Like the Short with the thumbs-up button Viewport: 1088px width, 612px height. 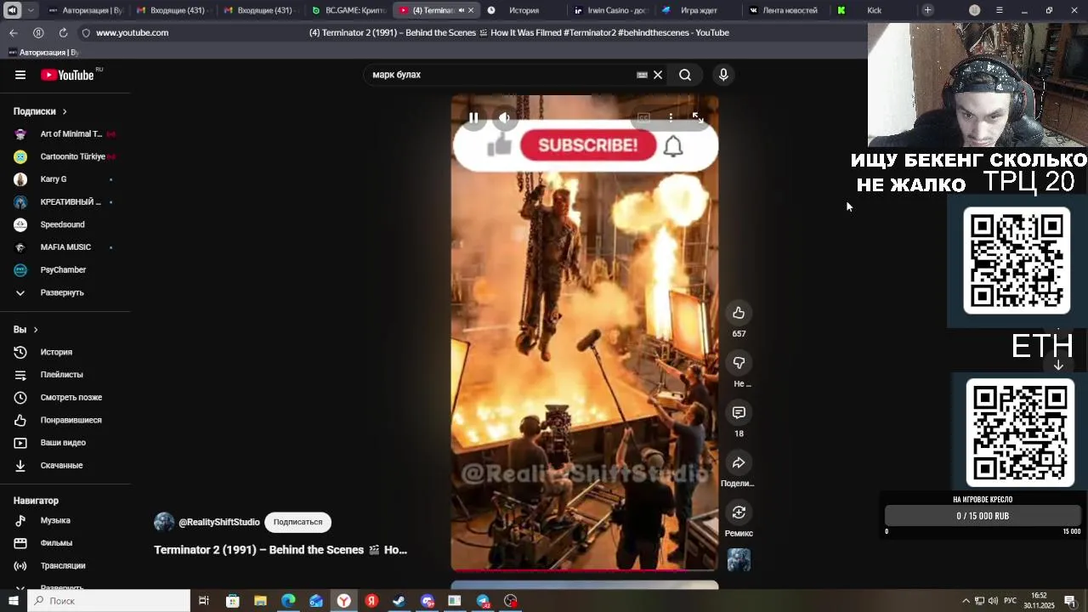coord(739,313)
